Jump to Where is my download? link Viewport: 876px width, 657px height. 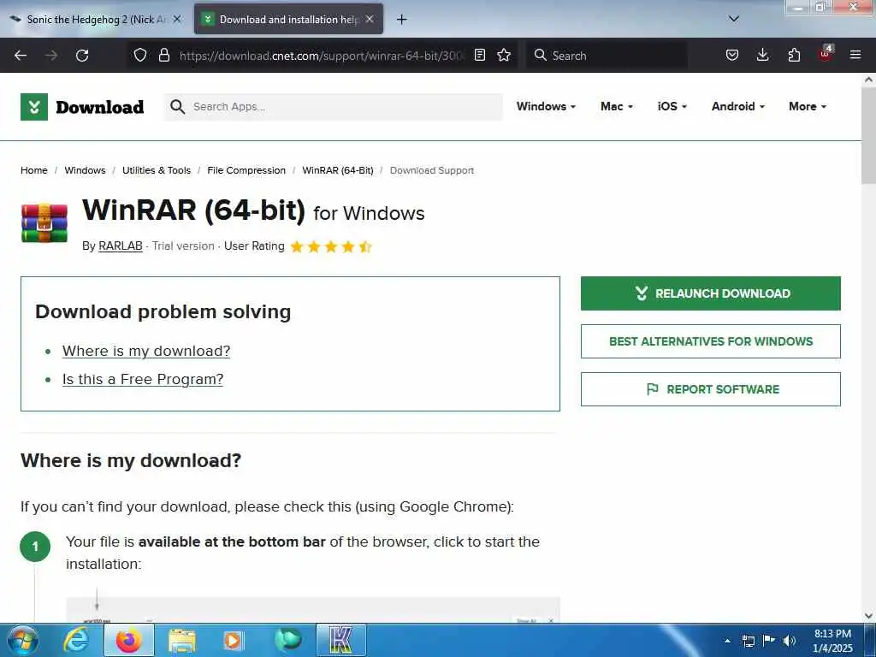(x=146, y=351)
